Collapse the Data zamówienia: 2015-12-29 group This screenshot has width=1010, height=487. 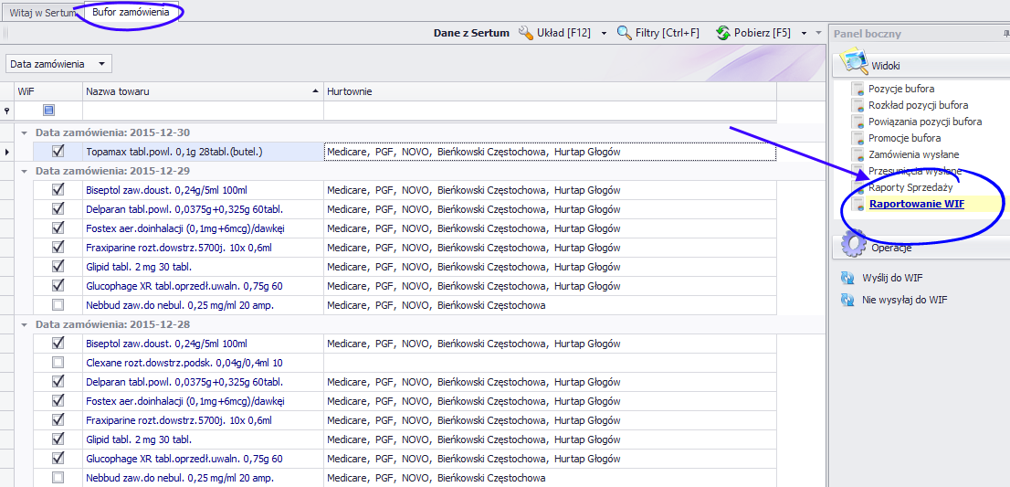click(25, 171)
